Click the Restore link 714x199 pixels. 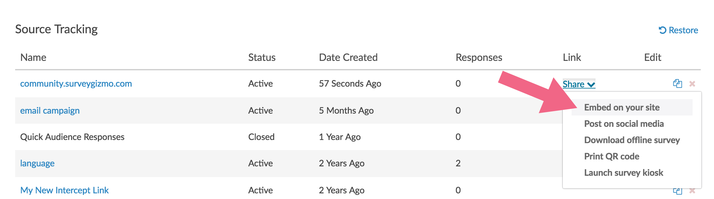678,30
